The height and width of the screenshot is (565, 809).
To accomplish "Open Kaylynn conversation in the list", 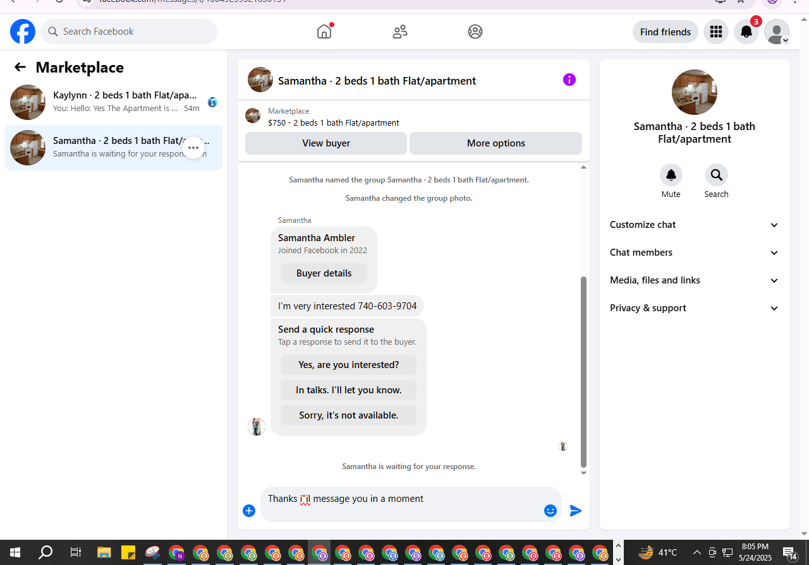I will (114, 102).
